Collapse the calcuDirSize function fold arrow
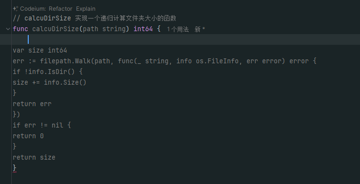 (x=8, y=29)
